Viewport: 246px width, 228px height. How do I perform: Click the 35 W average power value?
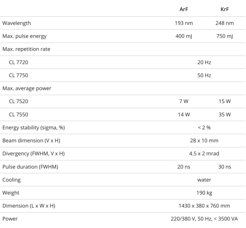point(225,114)
